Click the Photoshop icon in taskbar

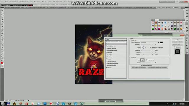pos(45,104)
